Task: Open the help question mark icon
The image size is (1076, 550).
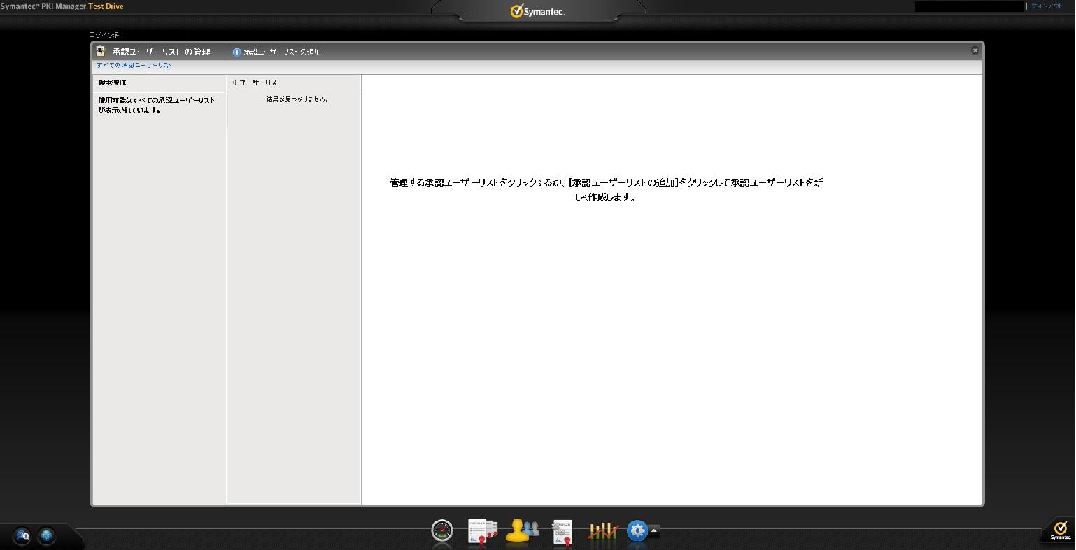Action: (22, 536)
